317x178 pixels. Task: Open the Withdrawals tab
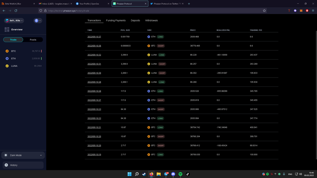(152, 20)
